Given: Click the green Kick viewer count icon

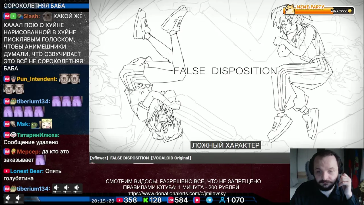Looking at the screenshot, I should pyautogui.click(x=146, y=200).
